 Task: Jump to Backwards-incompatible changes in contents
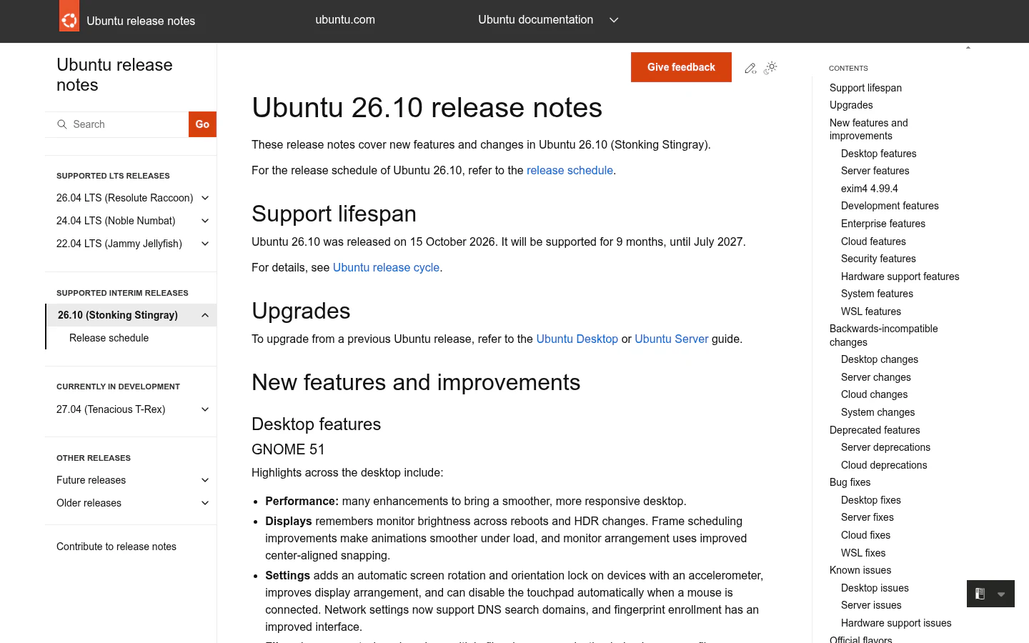(884, 335)
